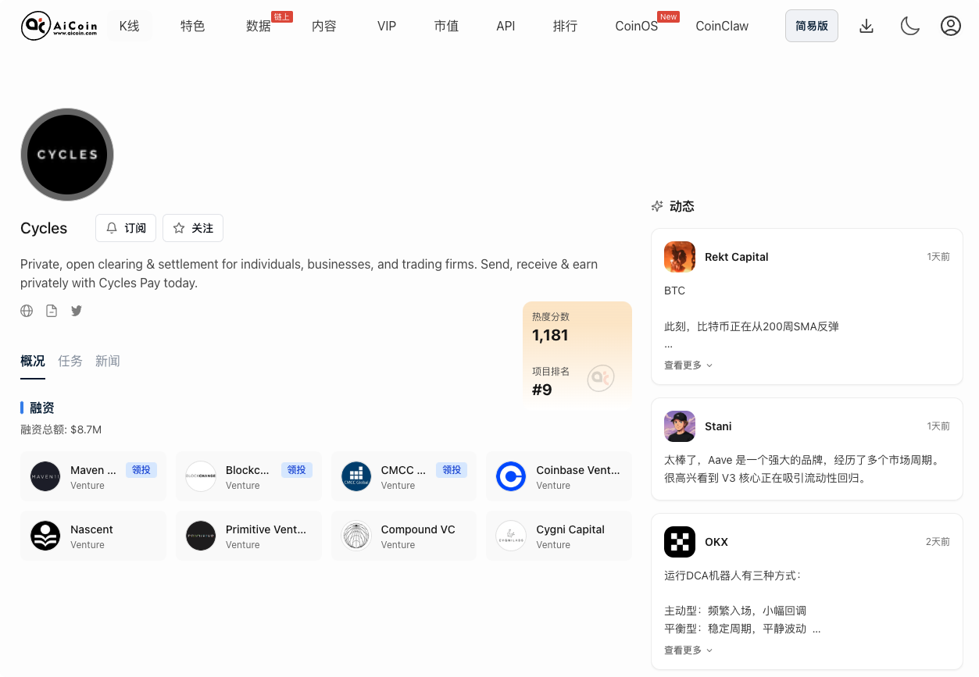Toggle dark mode moon icon
The height and width of the screenshot is (677, 979).
pos(909,26)
